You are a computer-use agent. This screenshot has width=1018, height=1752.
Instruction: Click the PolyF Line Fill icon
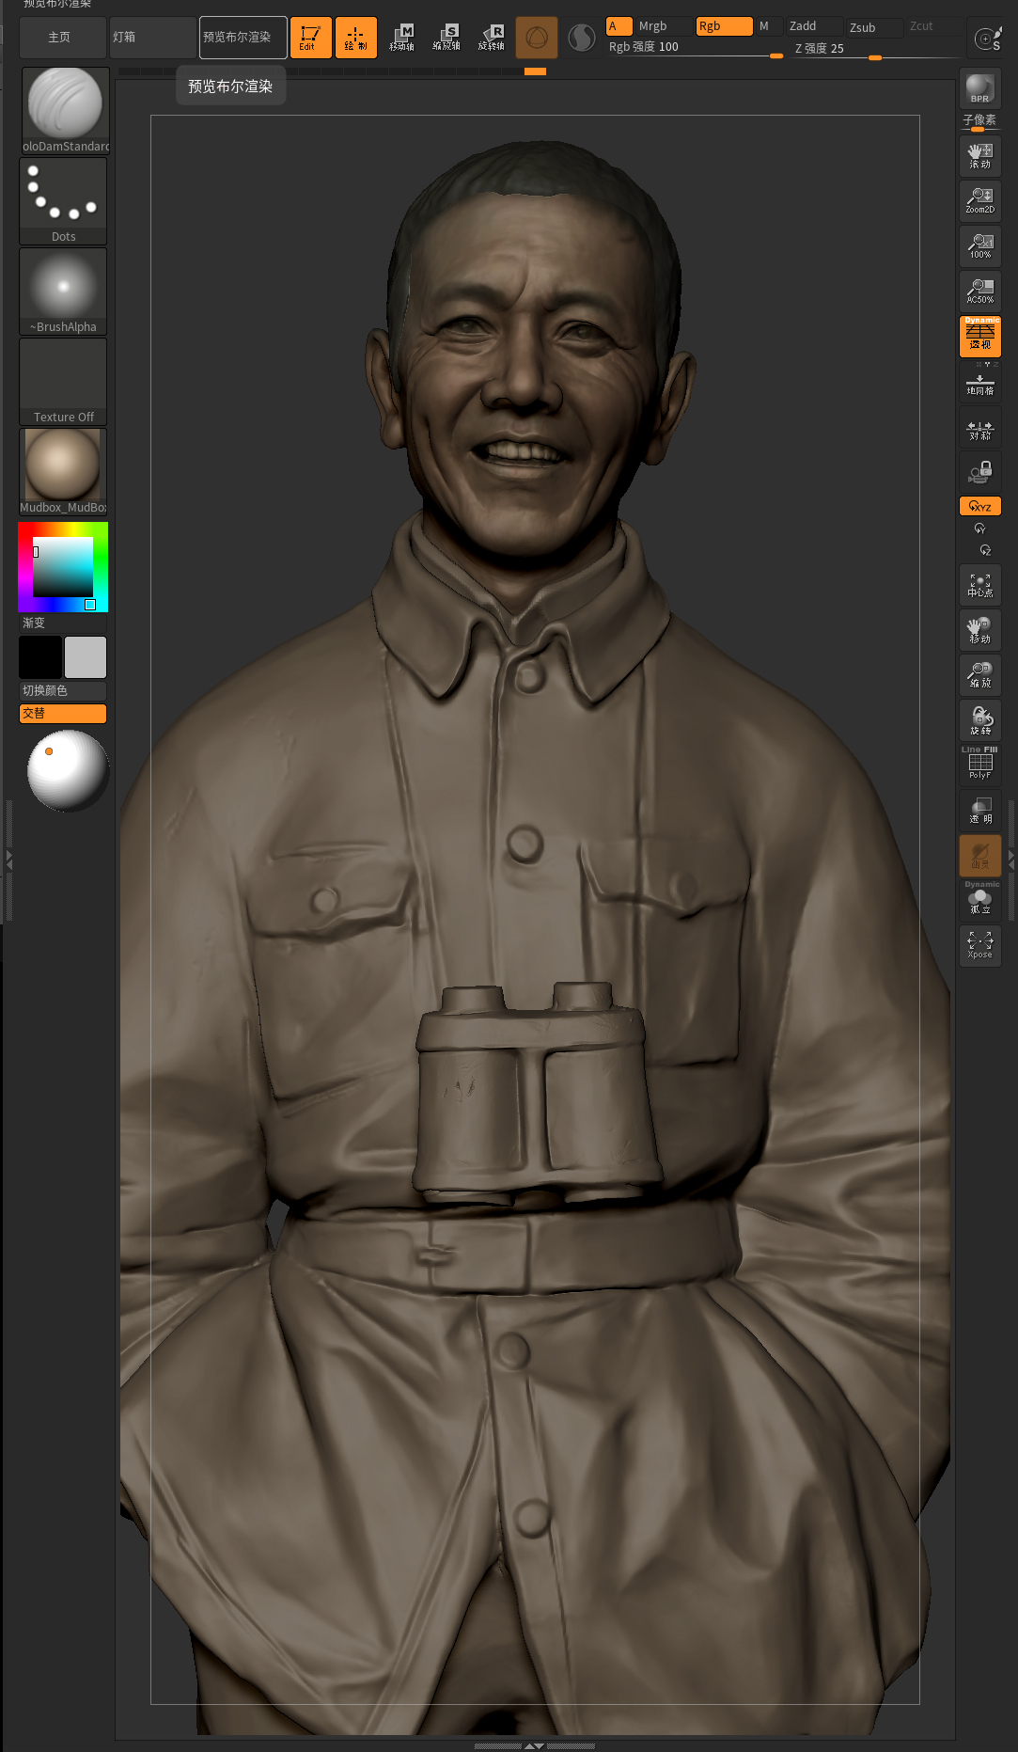click(x=979, y=764)
